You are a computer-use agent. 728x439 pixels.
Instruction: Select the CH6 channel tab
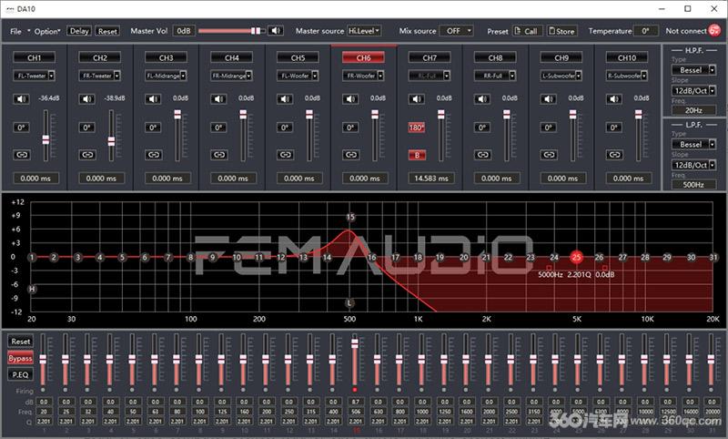[x=363, y=57]
